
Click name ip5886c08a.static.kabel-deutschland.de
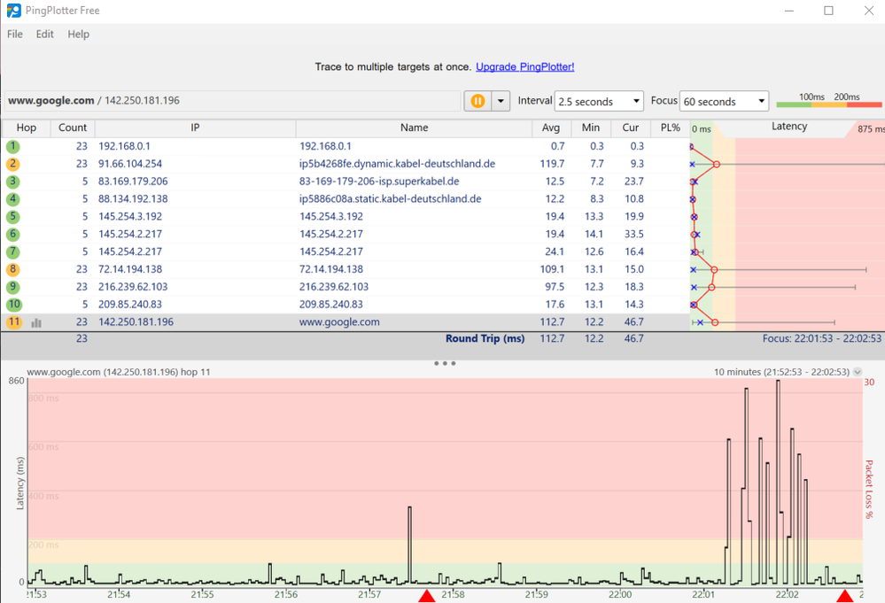click(x=390, y=198)
